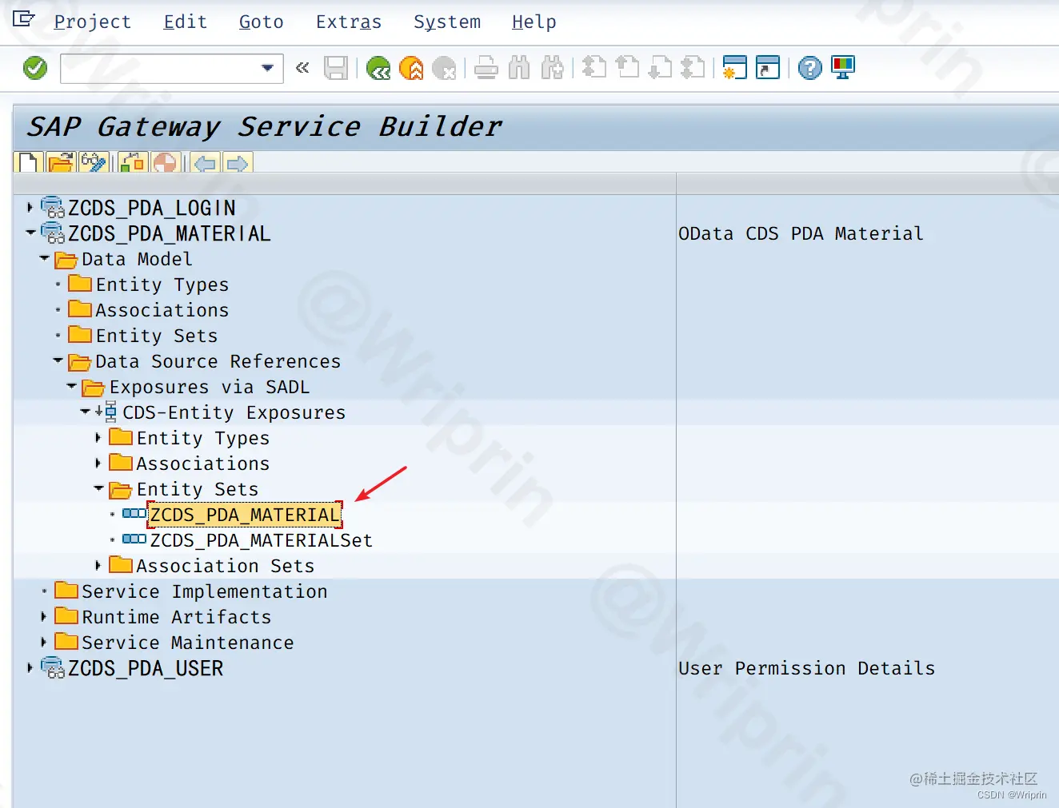Click the Find binoculars icon
Image resolution: width=1059 pixels, height=808 pixels.
(x=519, y=68)
